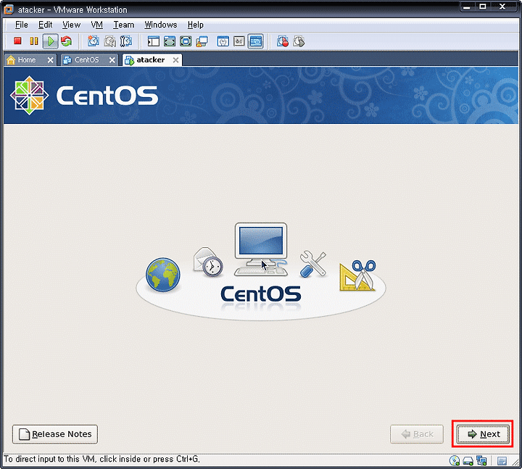Screen dimensions: 522x469
Task: Click the ruler and scissors icon
Action: (357, 275)
